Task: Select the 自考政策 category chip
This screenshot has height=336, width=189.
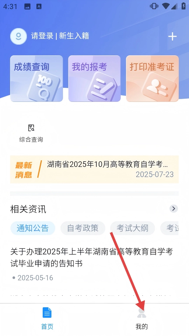Action: [83, 228]
